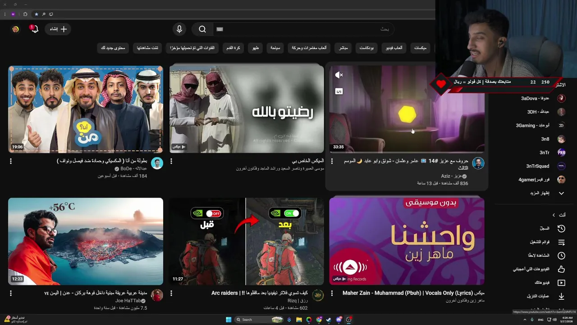
Task: Click the taskbar Search box
Action: [258, 320]
